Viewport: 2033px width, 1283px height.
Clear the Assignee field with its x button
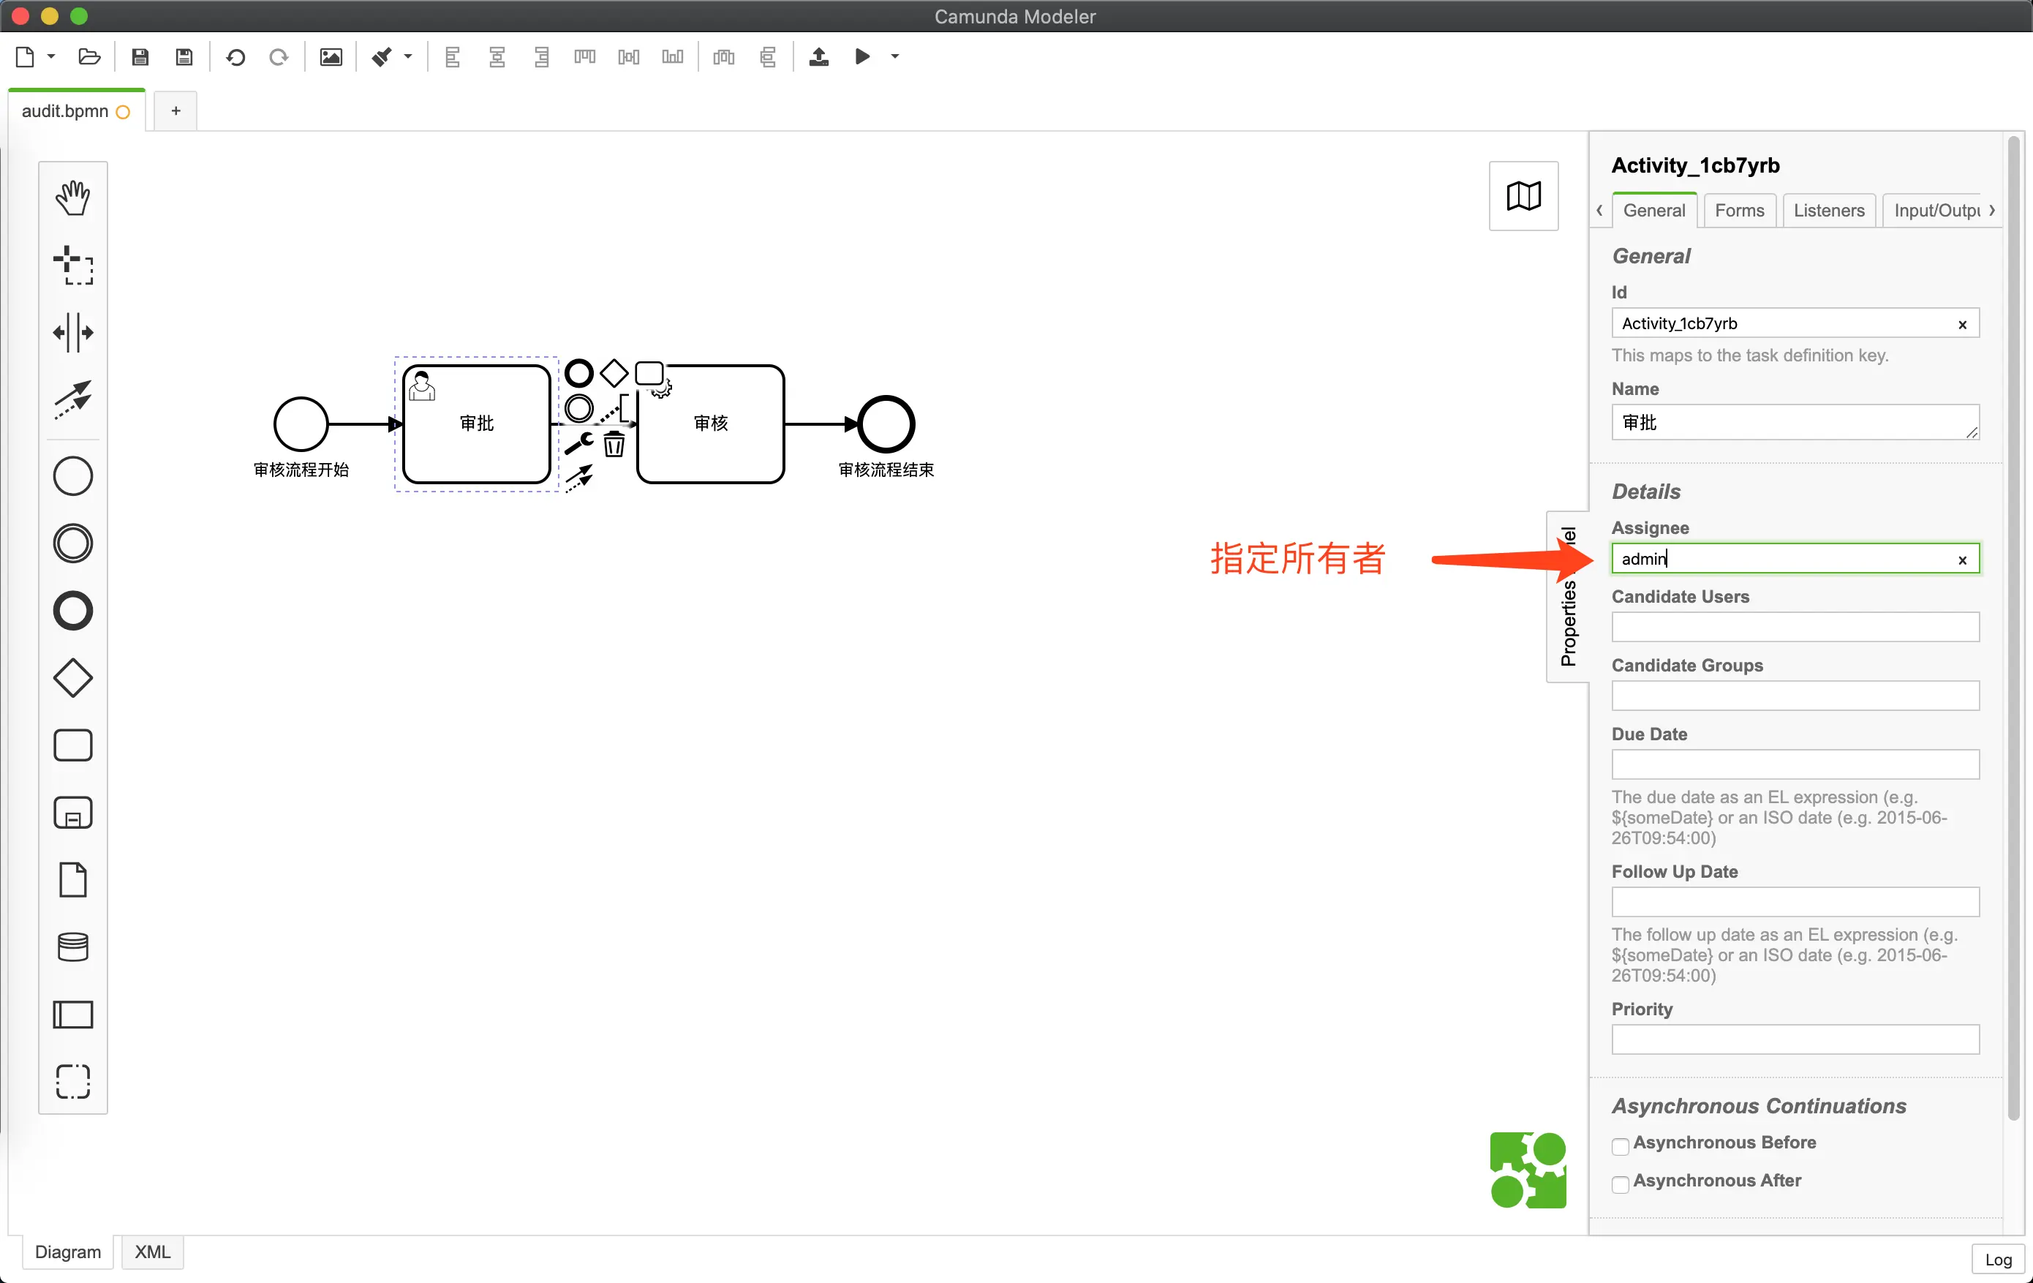coord(1963,559)
